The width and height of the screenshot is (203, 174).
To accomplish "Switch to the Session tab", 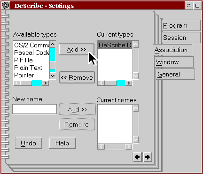I will 181,38.
